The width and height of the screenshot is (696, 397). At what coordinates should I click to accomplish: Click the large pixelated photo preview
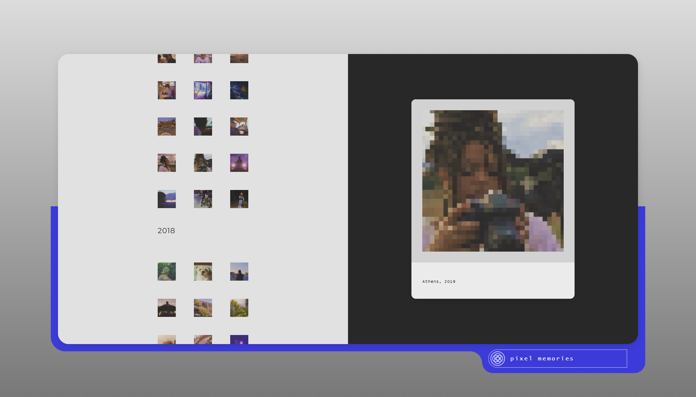[493, 181]
